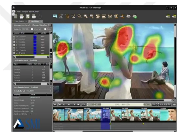Click the blue color swatch of first subject
177x132 pixels.
click(x=35, y=37)
